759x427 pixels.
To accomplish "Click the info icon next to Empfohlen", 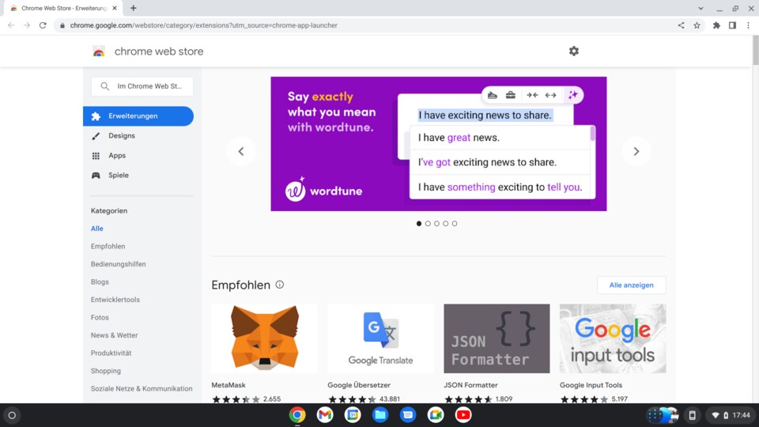I will (280, 285).
